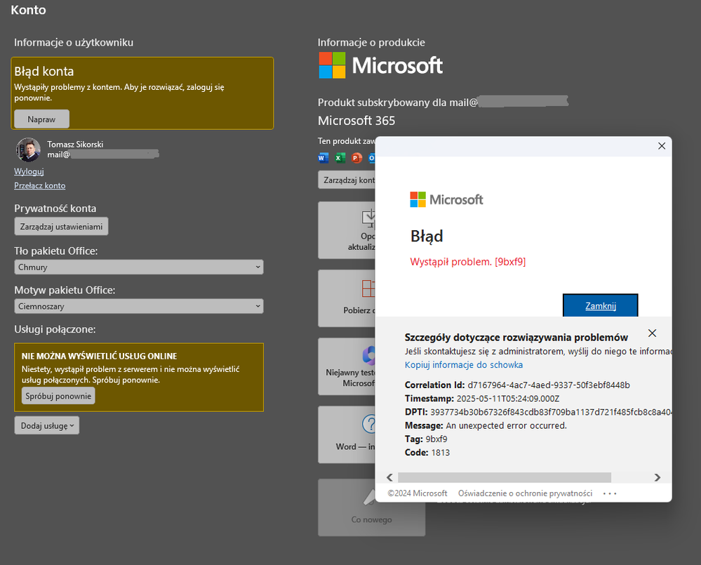Click Kopiuj informacje do schowka link
Image resolution: width=701 pixels, height=565 pixels.
click(464, 365)
